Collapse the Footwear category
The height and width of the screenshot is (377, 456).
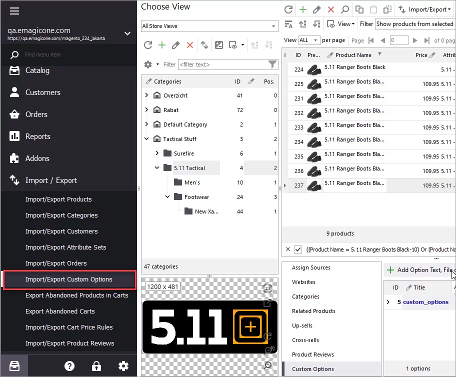167,196
